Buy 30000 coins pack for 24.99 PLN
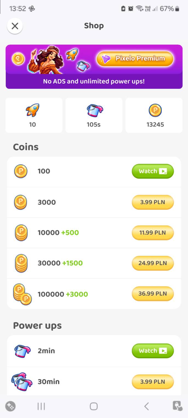The image size is (188, 418). coord(153,263)
